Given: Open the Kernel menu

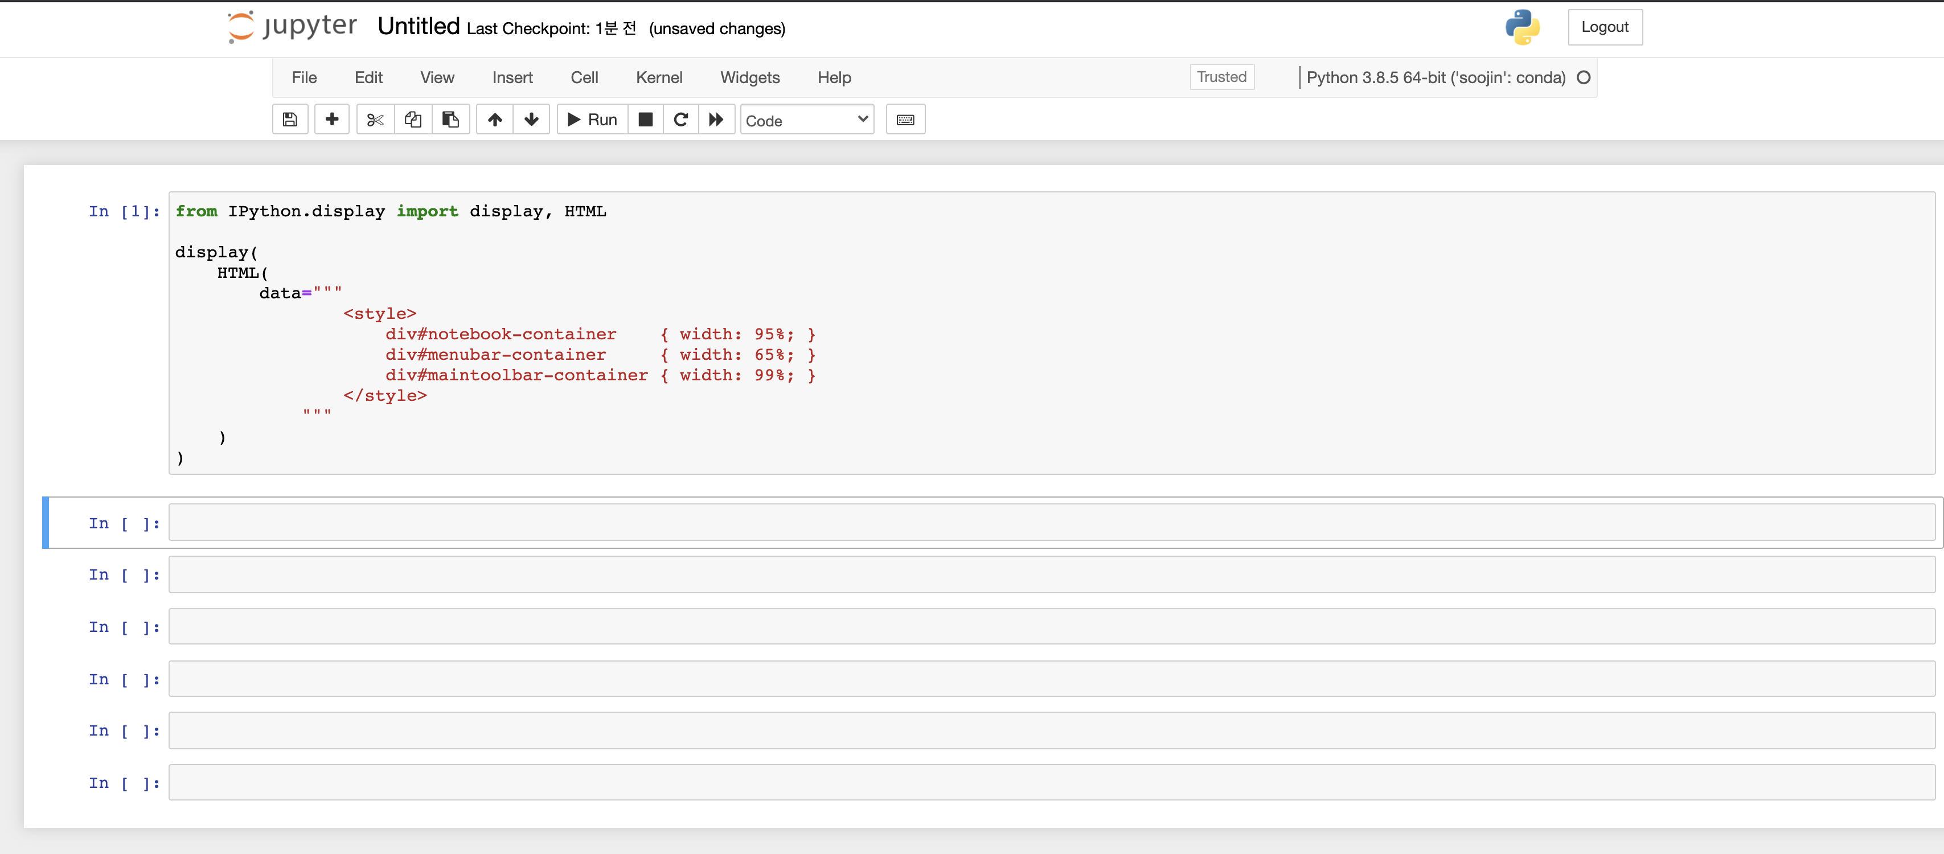Looking at the screenshot, I should pos(658,77).
